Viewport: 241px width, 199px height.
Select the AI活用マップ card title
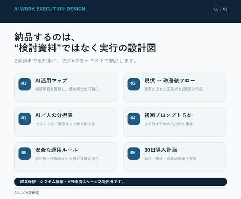click(51, 81)
